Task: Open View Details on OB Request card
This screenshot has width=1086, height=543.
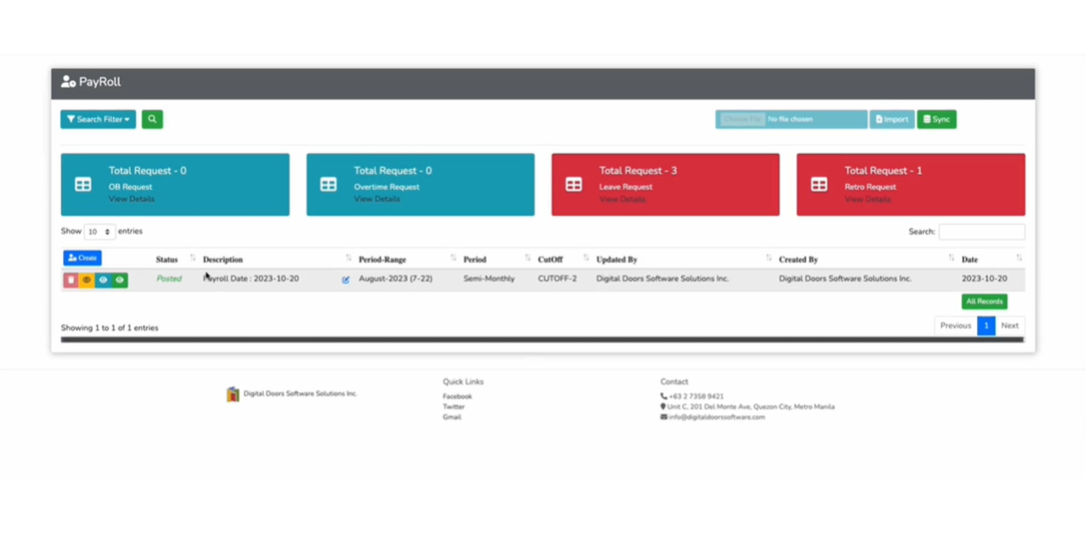Action: tap(132, 199)
